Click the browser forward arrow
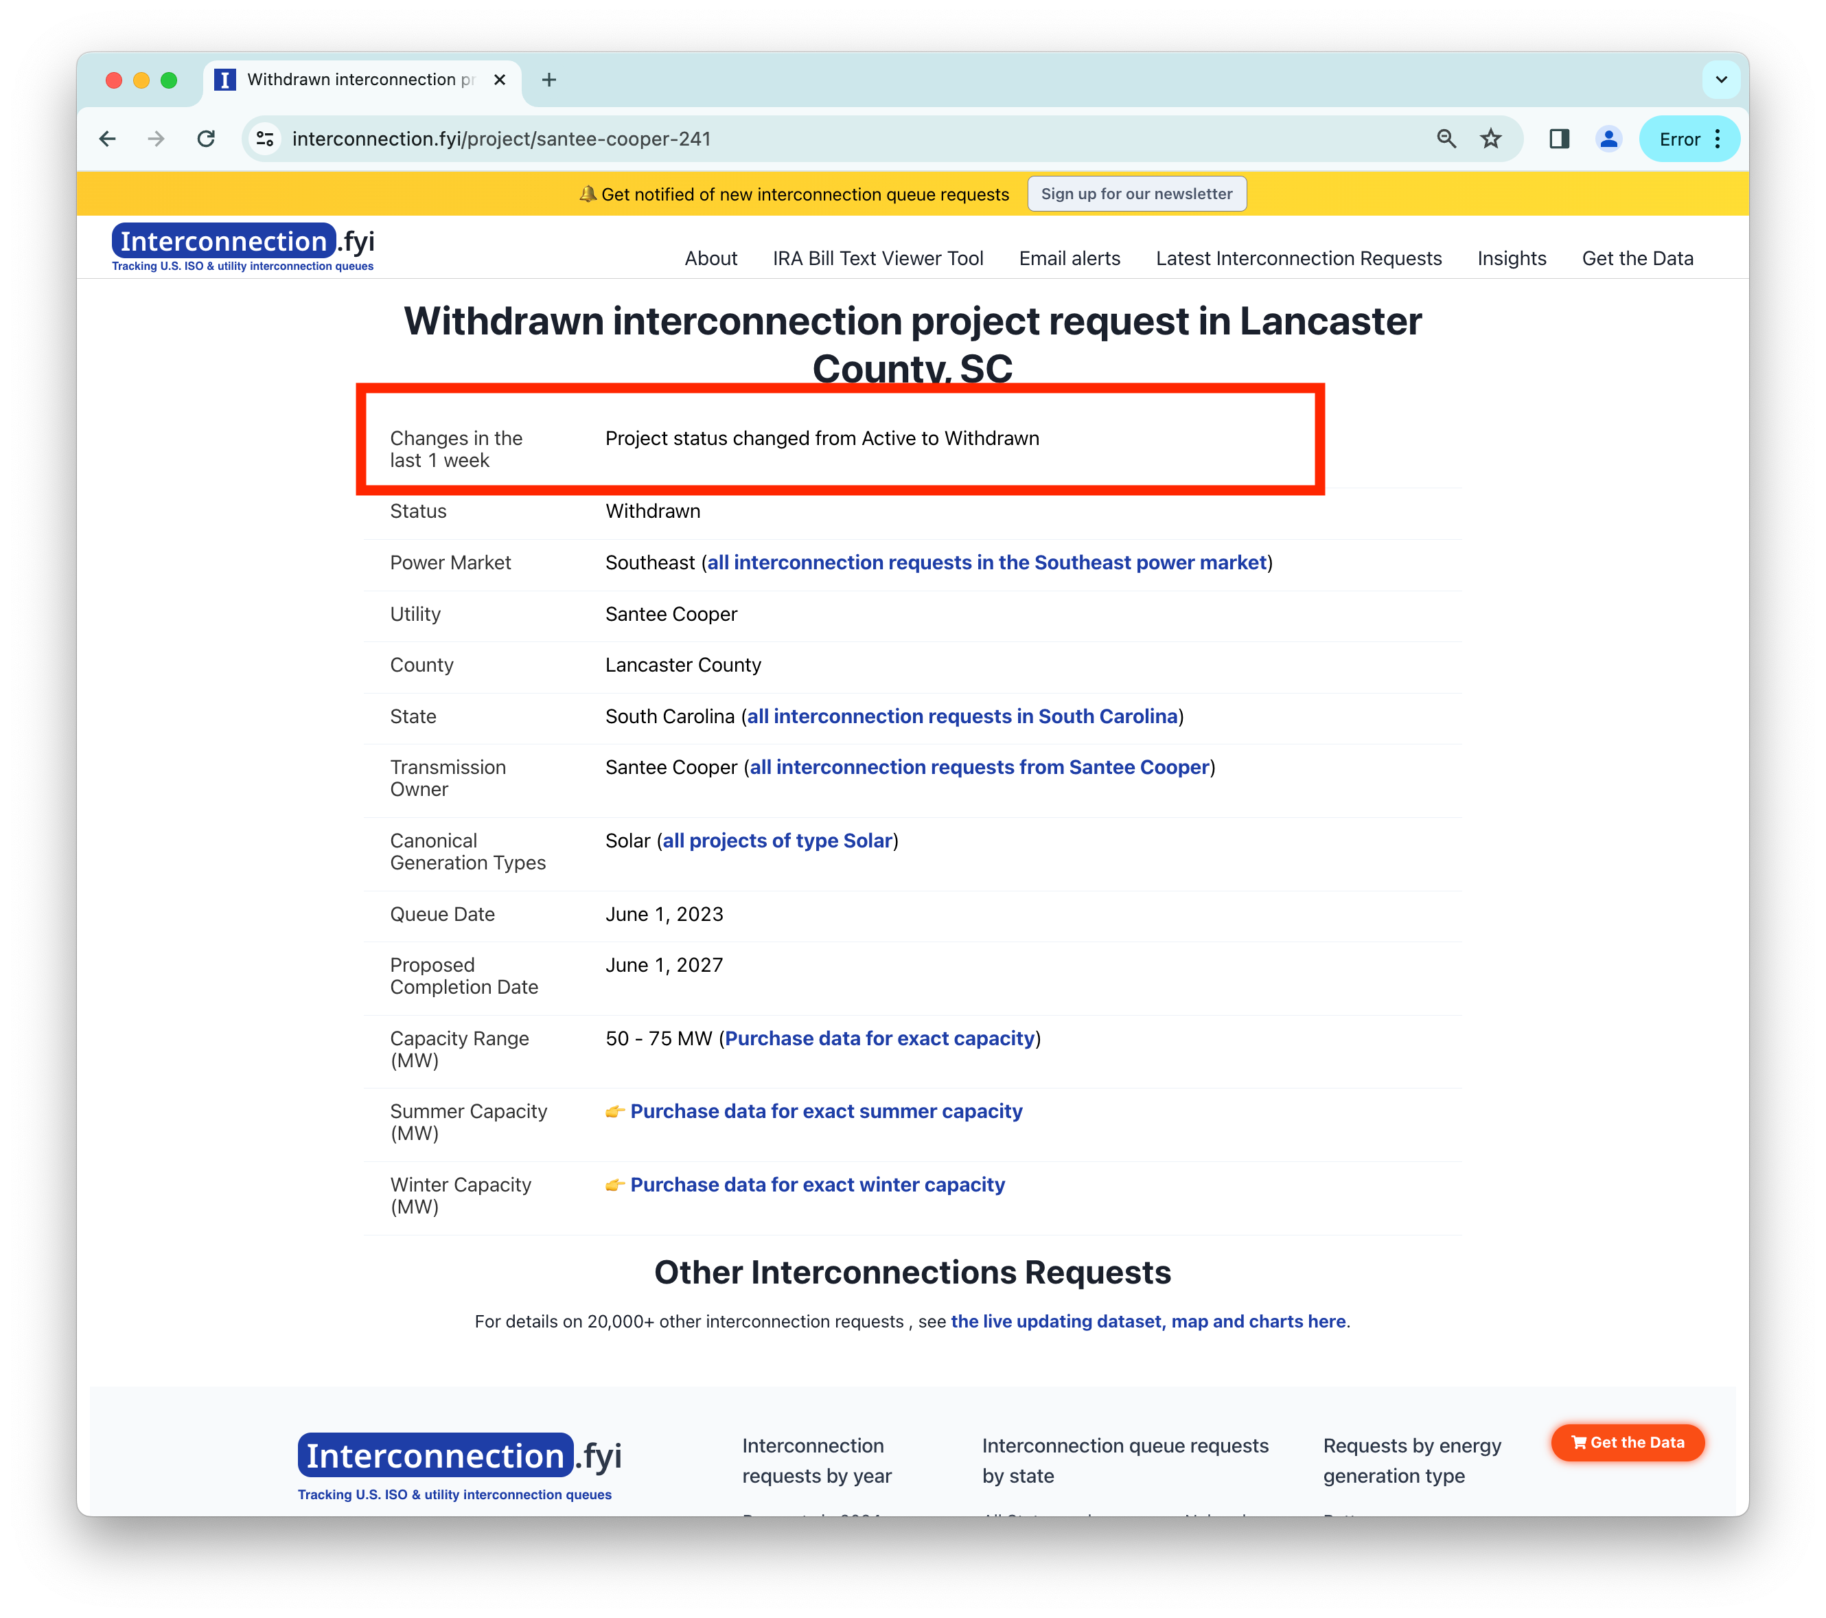 coord(157,139)
